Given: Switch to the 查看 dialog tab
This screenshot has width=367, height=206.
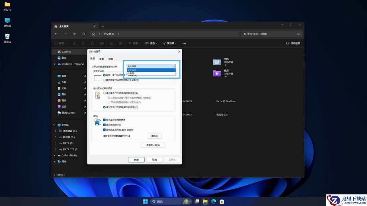Looking at the screenshot, I should tap(102, 59).
